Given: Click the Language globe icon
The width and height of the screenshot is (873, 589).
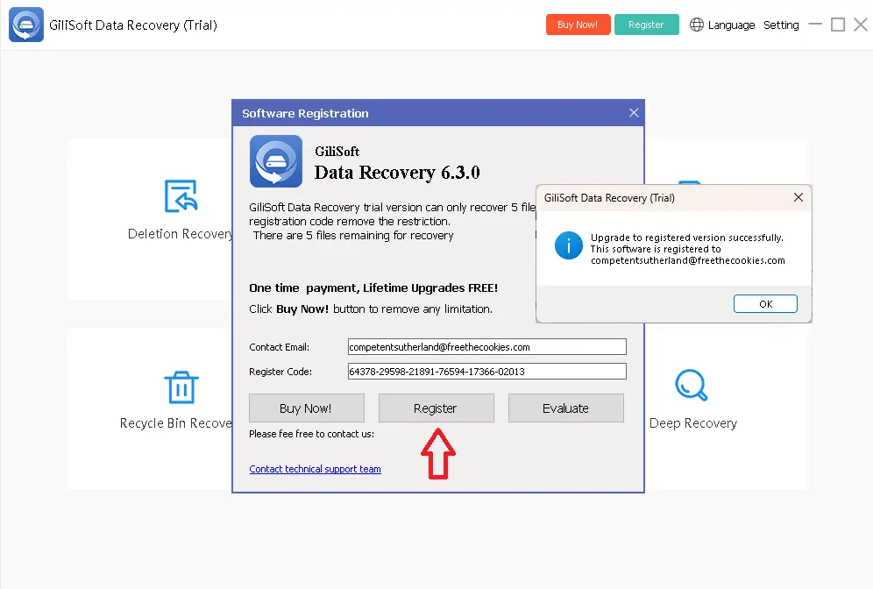Looking at the screenshot, I should [697, 25].
